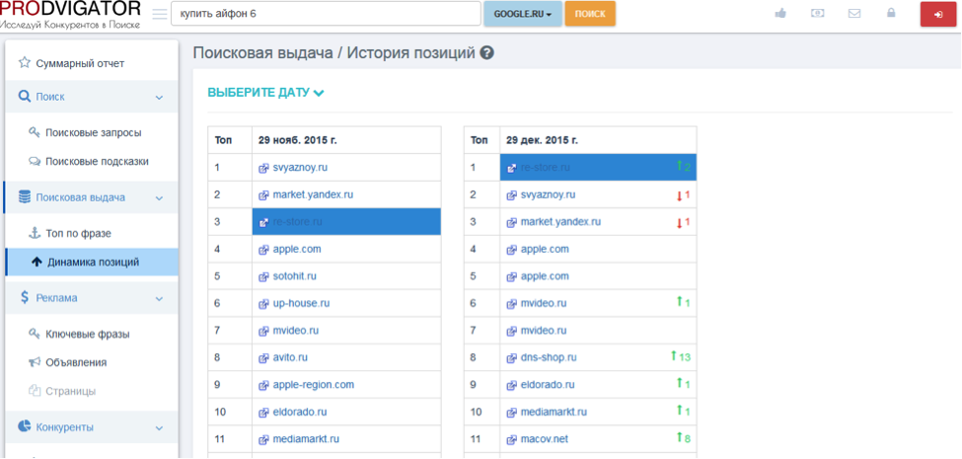962x459 pixels.
Task: Open the hamburger menu next to logo
Action: pos(160,14)
